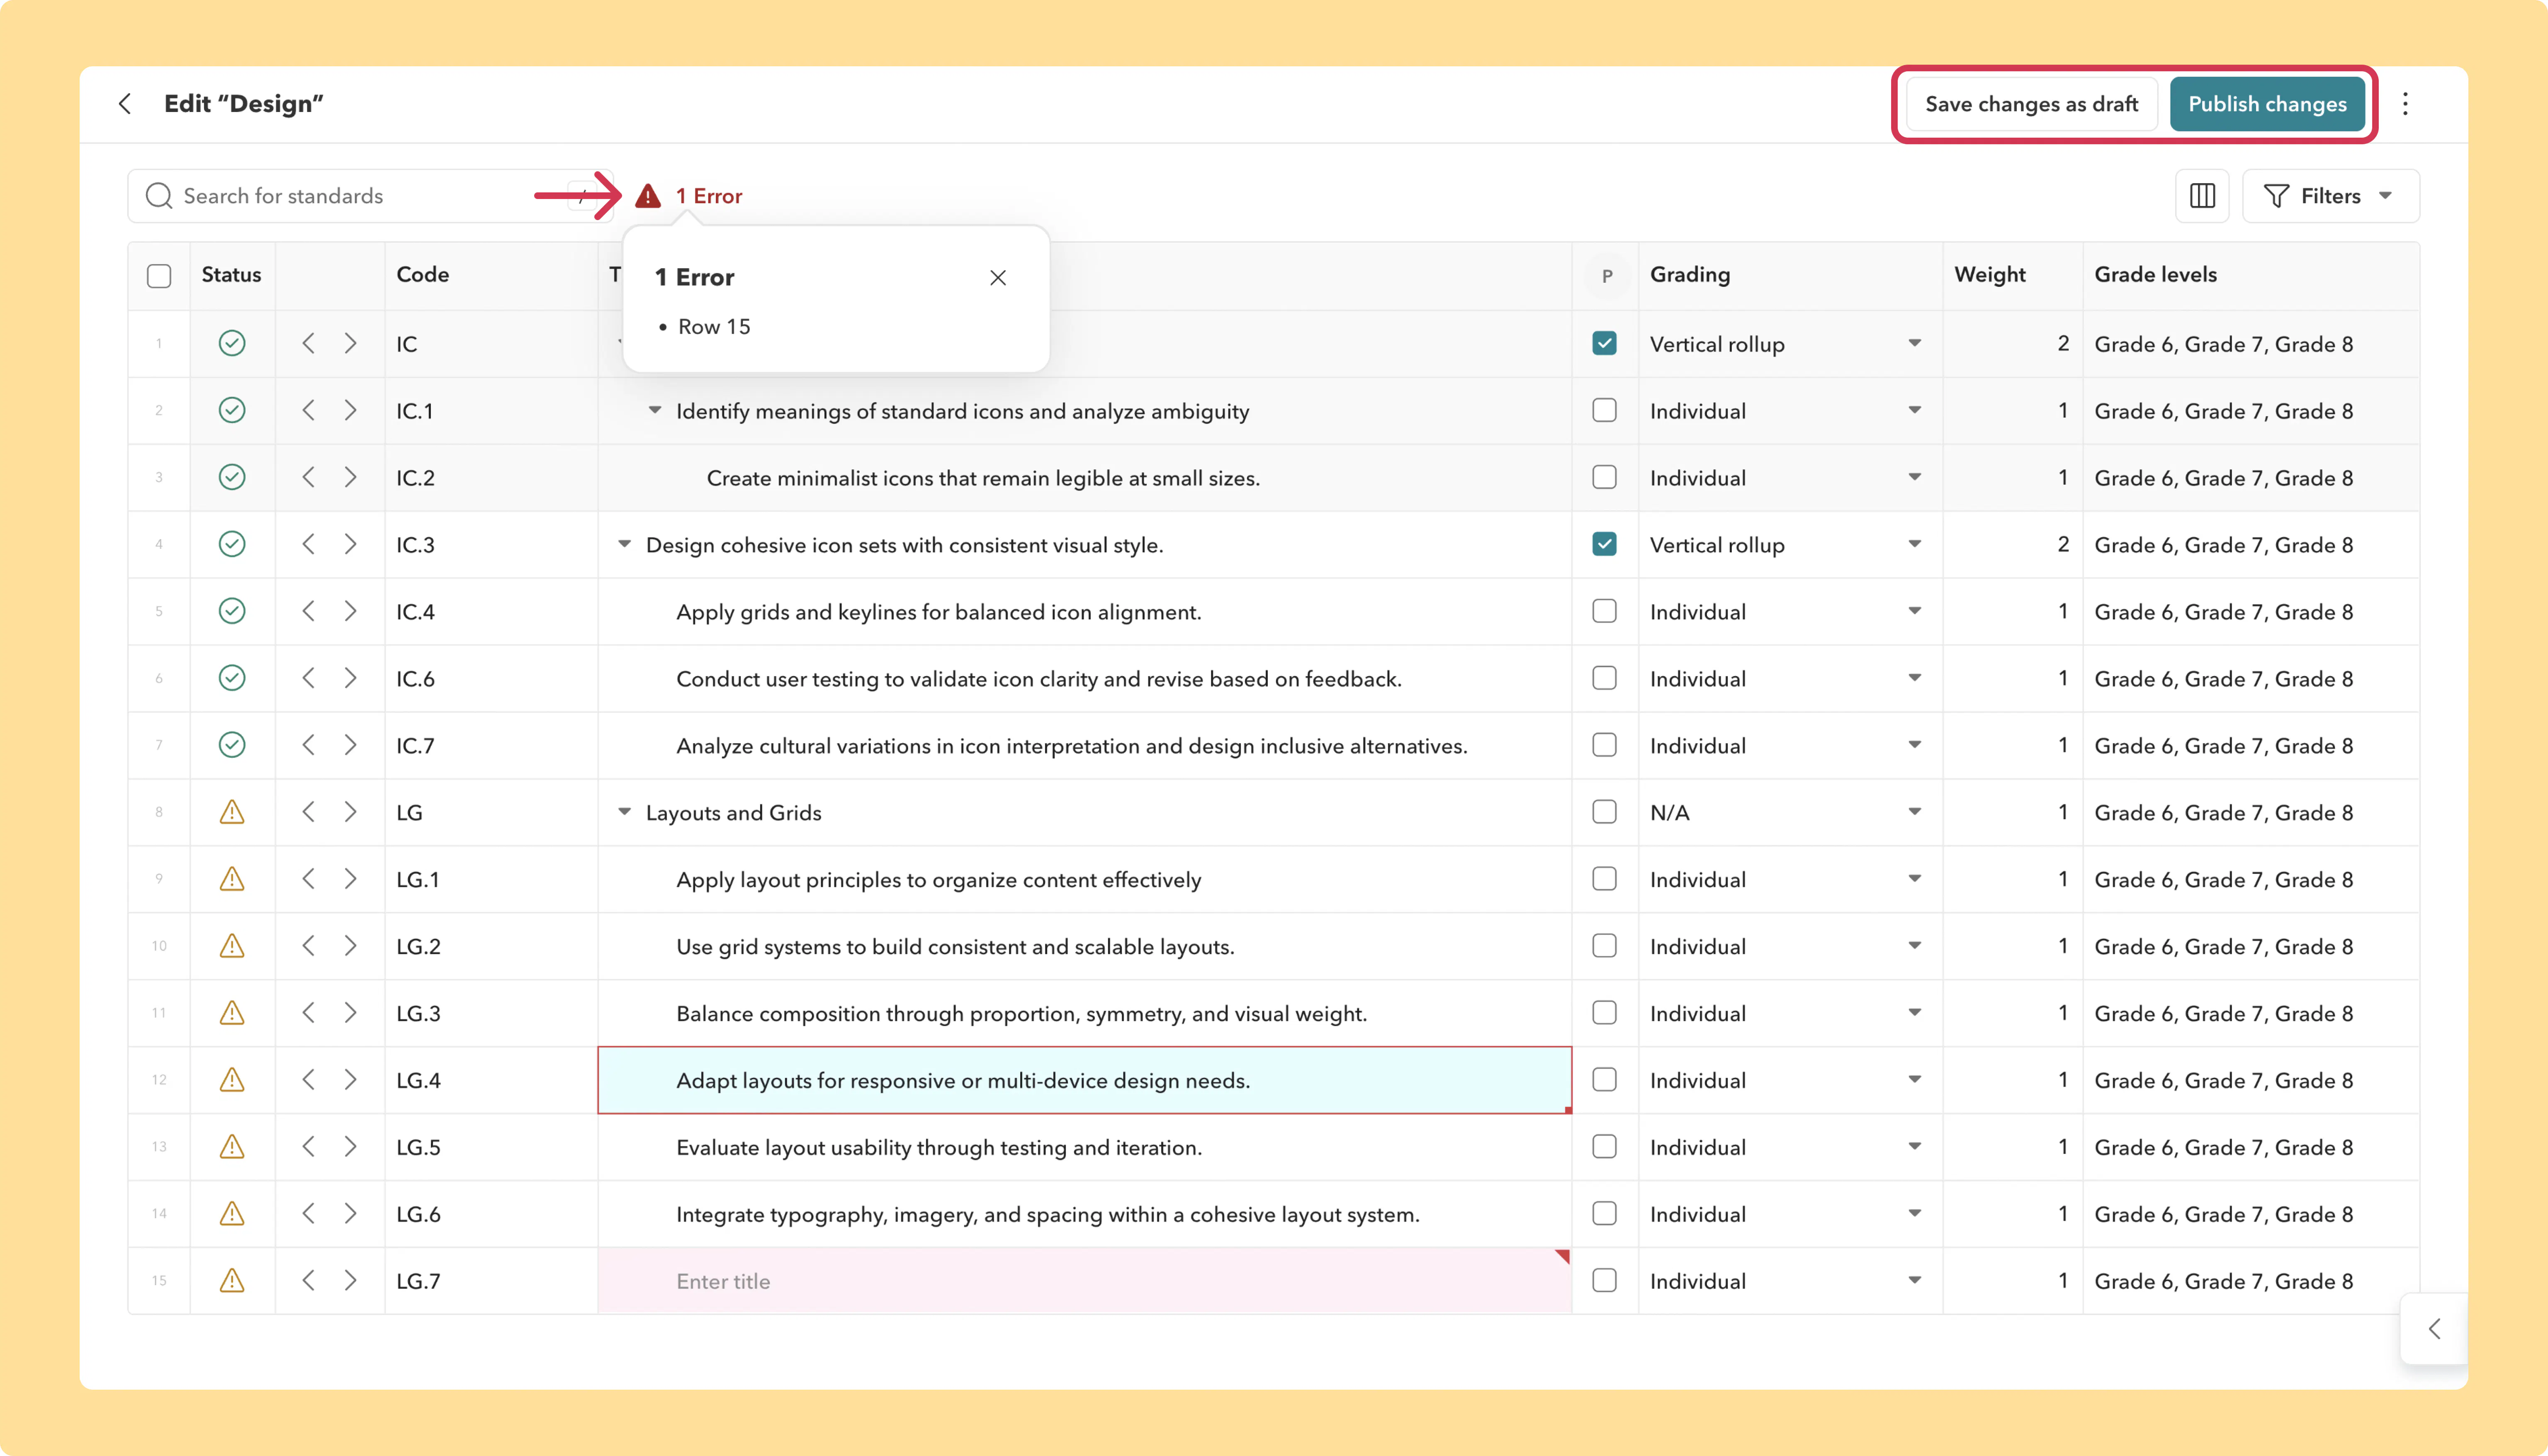Collapse the IC.3 row disclosure triangle
2548x1456 pixels.
point(625,544)
